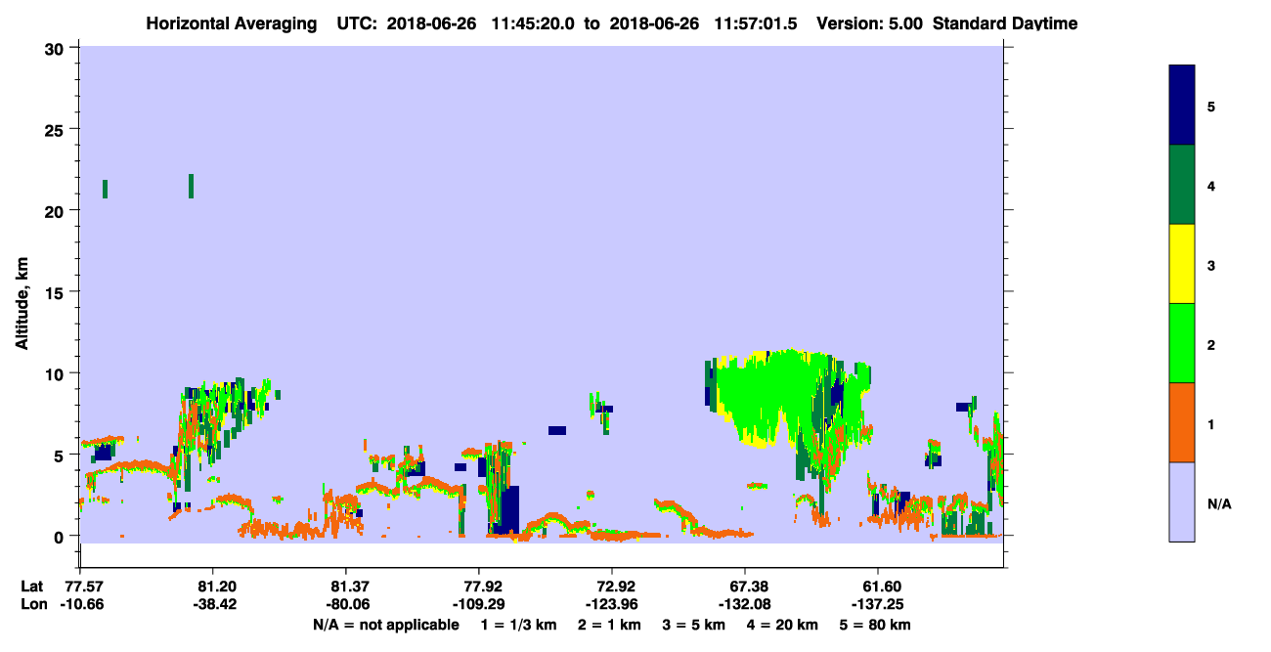1271x652 pixels.
Task: Click the dark green colorbar segment for 4
Action: pos(1182,185)
